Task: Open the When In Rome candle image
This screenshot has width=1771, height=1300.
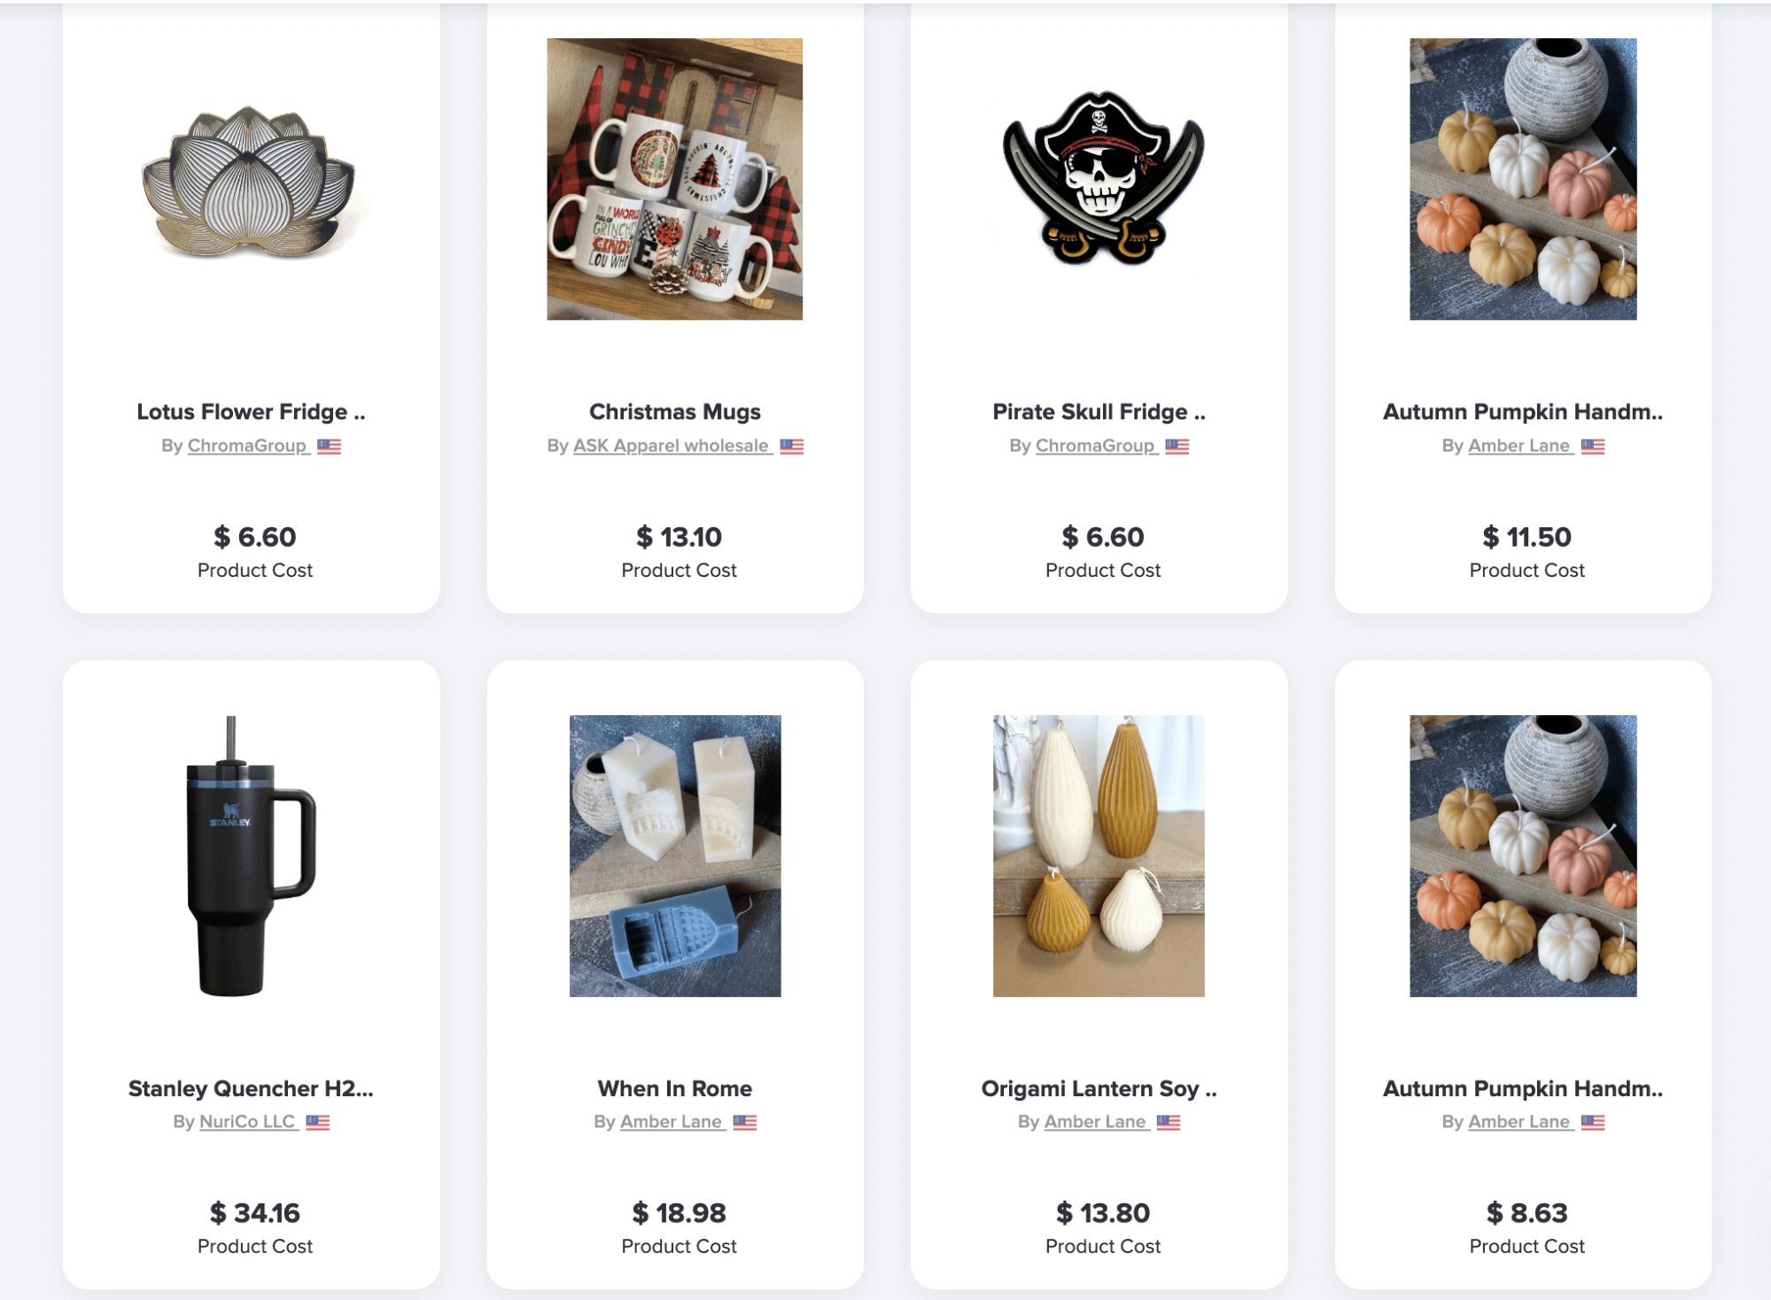Action: pos(675,856)
